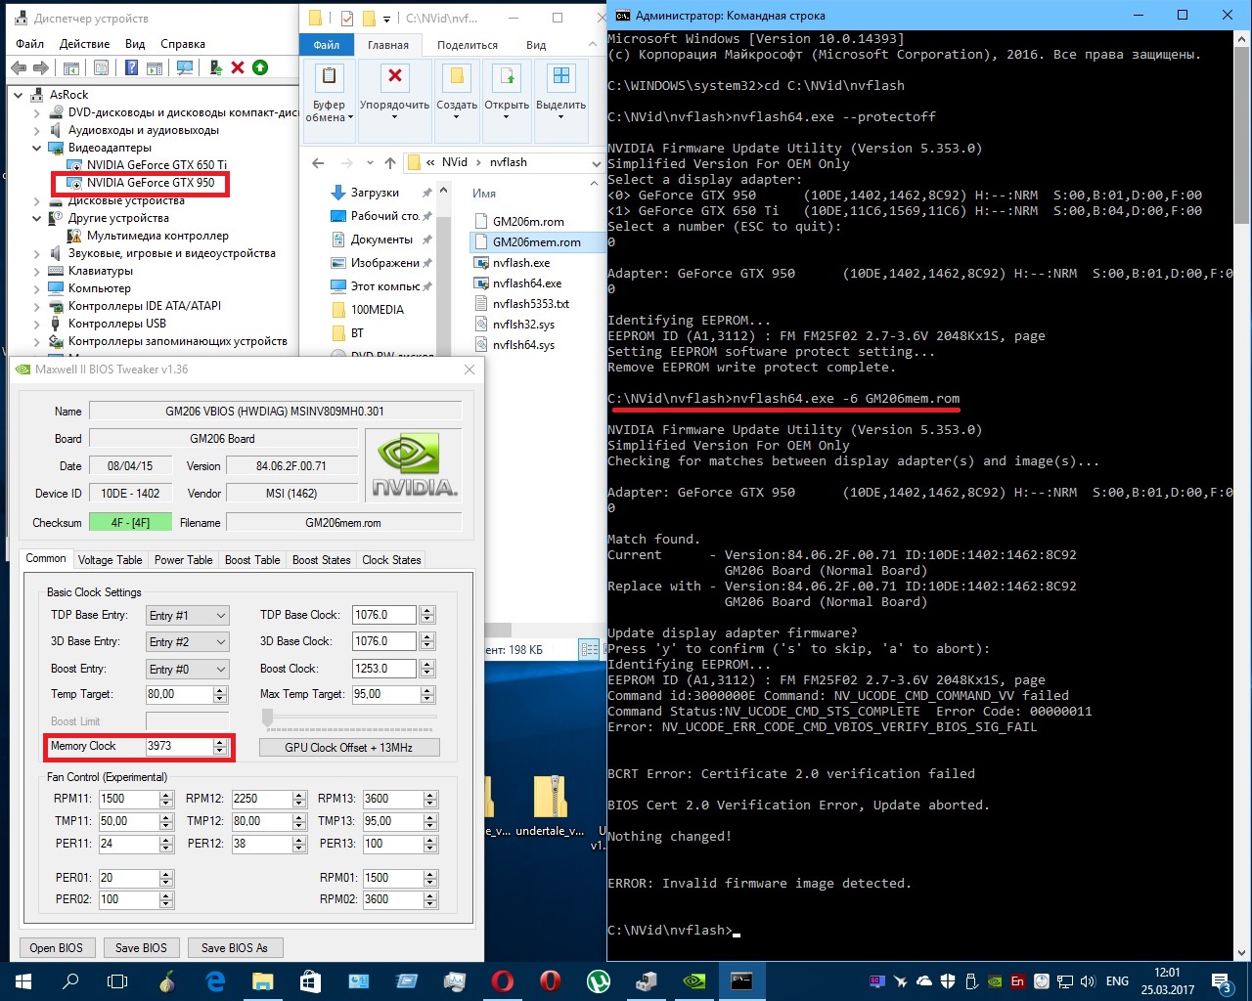Click GPU Clock Offset + 13MHz button

tap(349, 747)
